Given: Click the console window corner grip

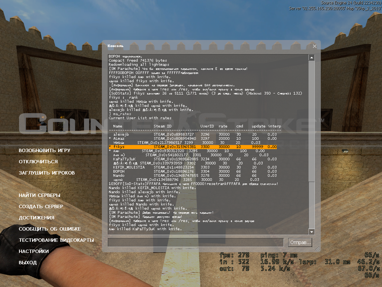Looking at the screenshot, I should tap(317, 249).
